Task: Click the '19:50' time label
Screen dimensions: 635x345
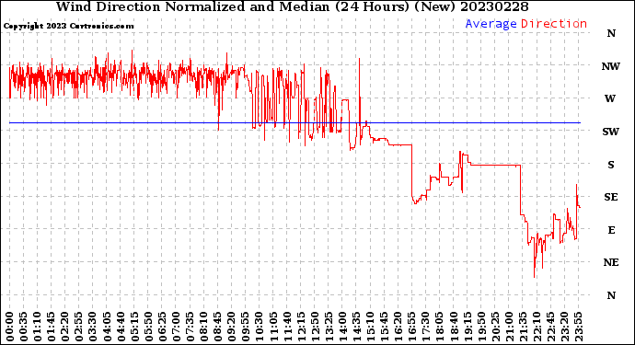Action: click(481, 327)
